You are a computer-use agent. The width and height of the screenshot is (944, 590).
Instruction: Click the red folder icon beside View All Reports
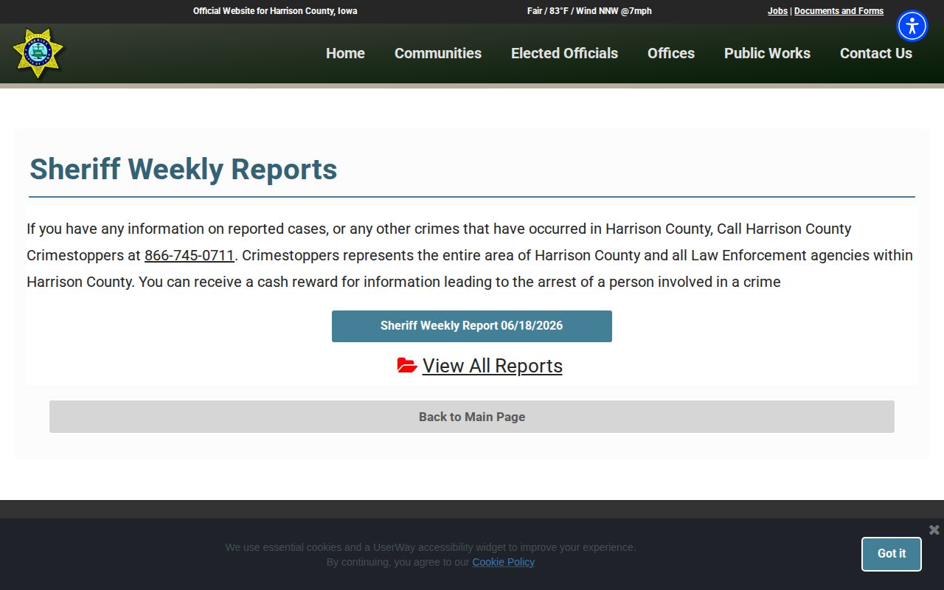407,365
